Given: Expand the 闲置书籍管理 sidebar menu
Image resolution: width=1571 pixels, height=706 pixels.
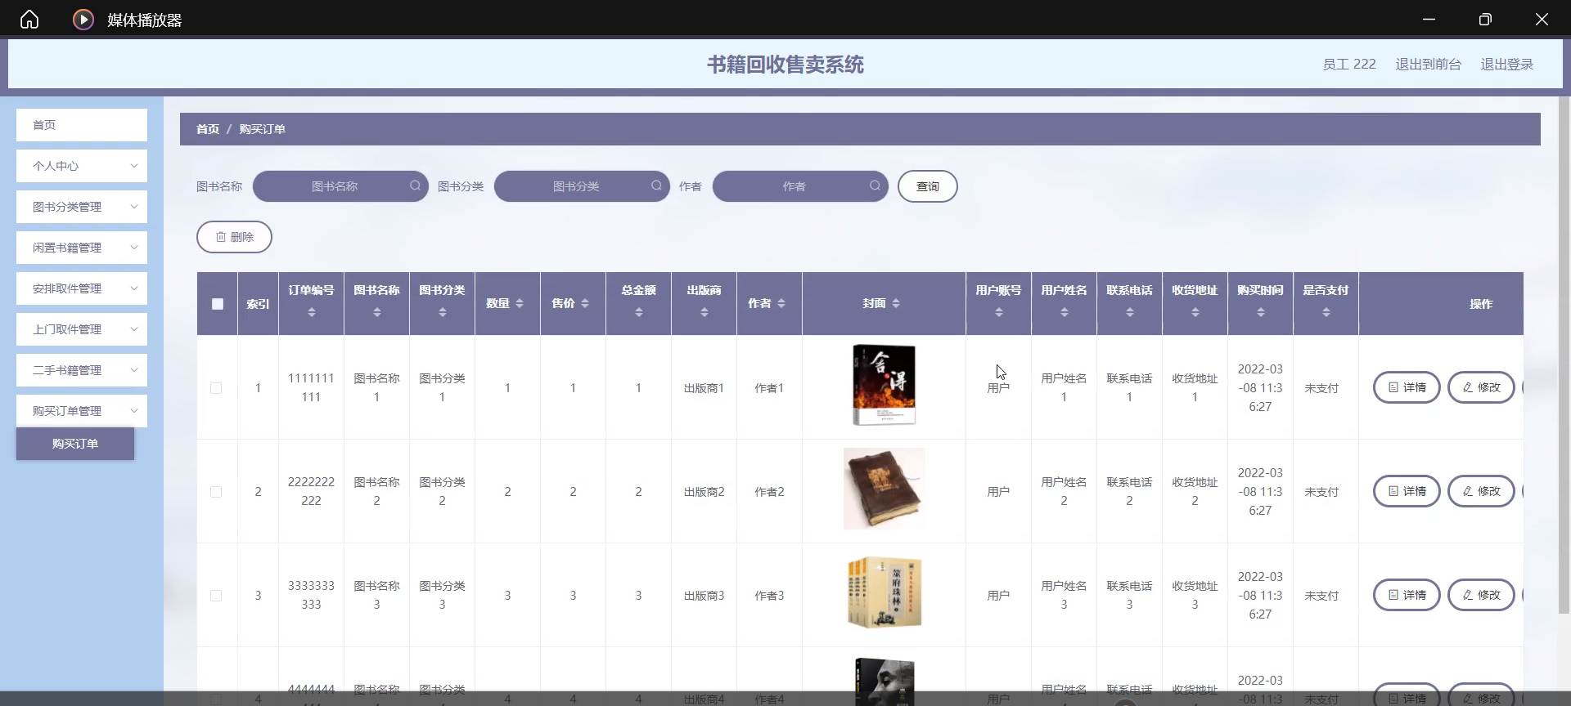Looking at the screenshot, I should [82, 248].
